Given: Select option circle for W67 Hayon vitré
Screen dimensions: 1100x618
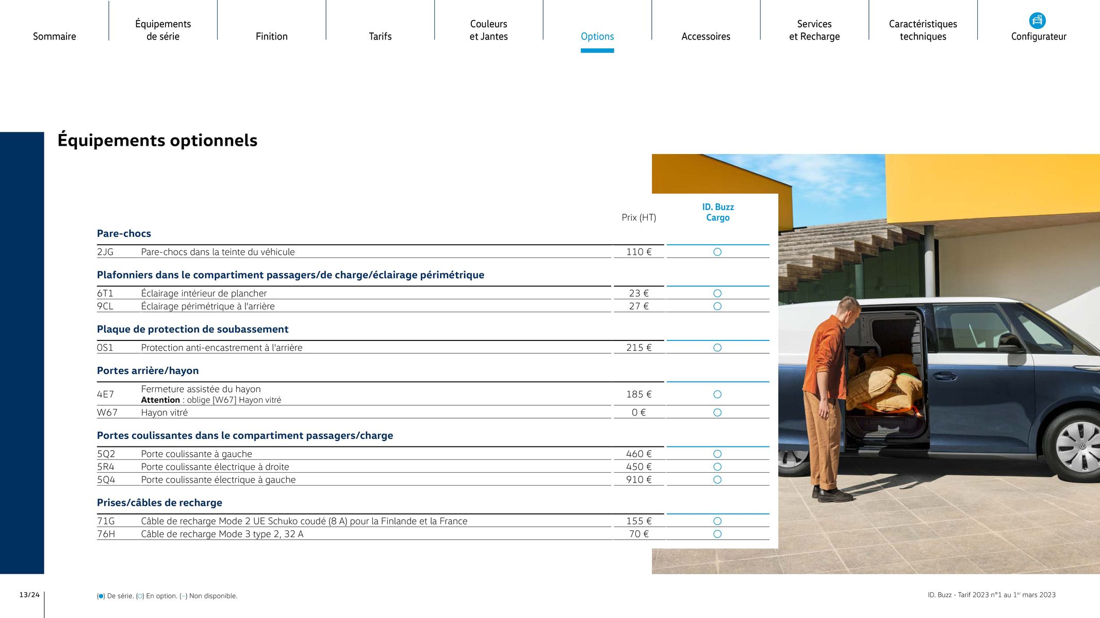Looking at the screenshot, I should [717, 413].
